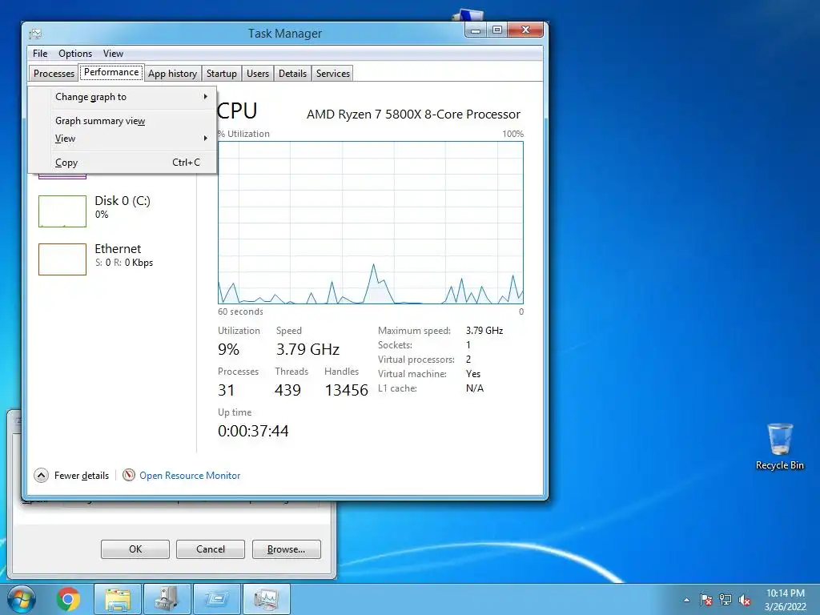This screenshot has width=820, height=615.
Task: Click the Sockets label
Action: (395, 345)
